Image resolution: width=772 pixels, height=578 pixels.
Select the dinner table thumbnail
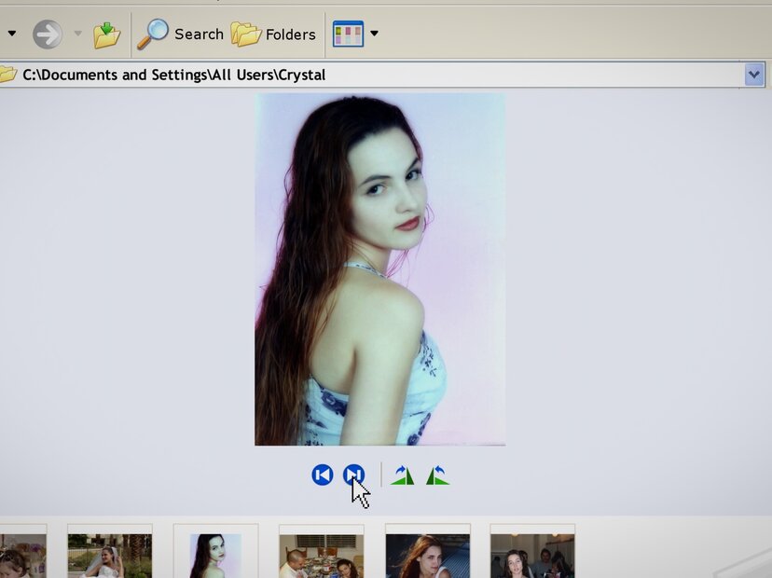(321, 555)
